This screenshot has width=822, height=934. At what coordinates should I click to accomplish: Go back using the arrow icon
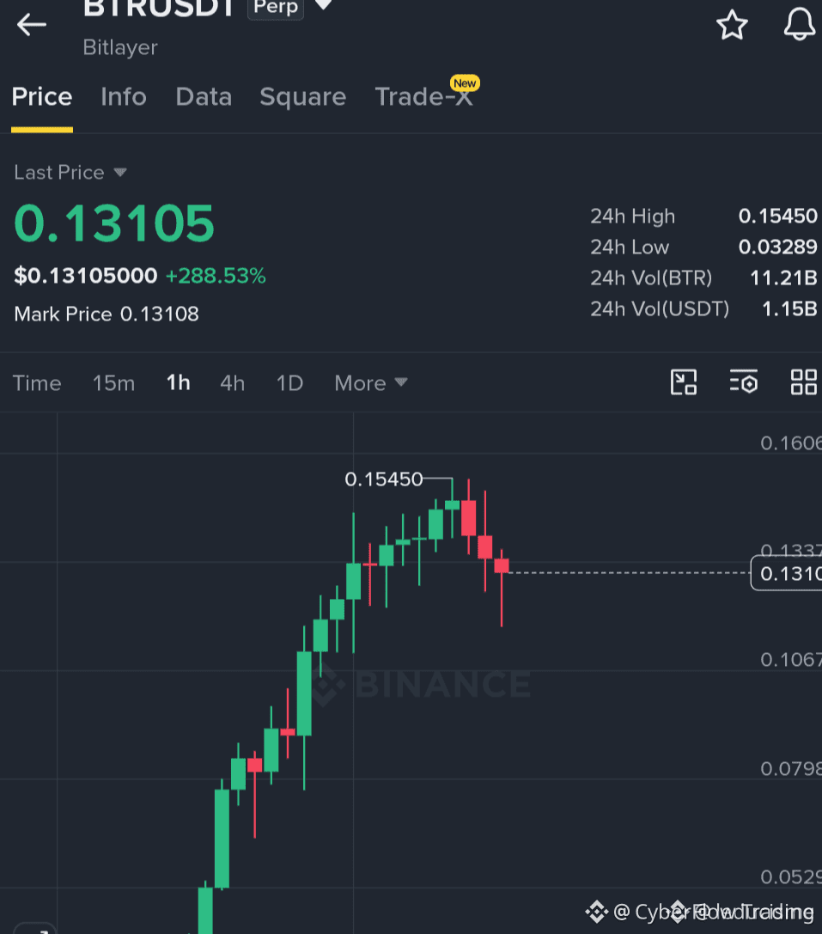point(32,24)
